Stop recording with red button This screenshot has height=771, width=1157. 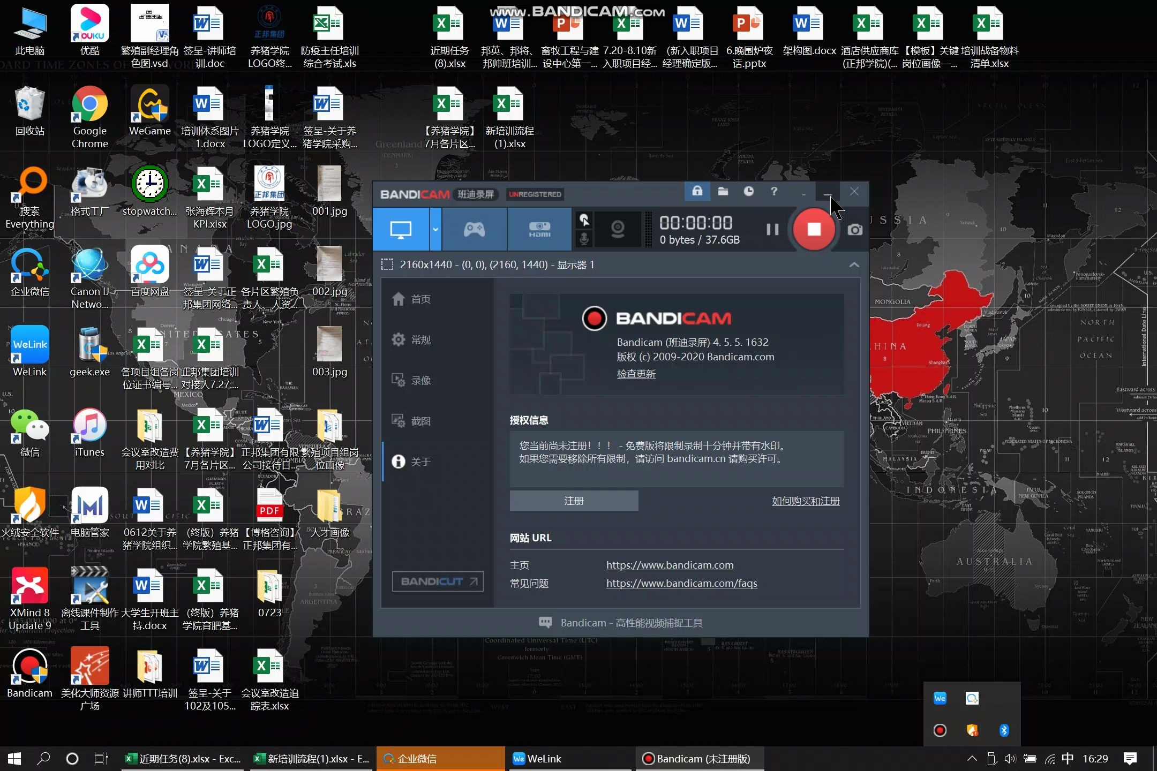(x=814, y=229)
